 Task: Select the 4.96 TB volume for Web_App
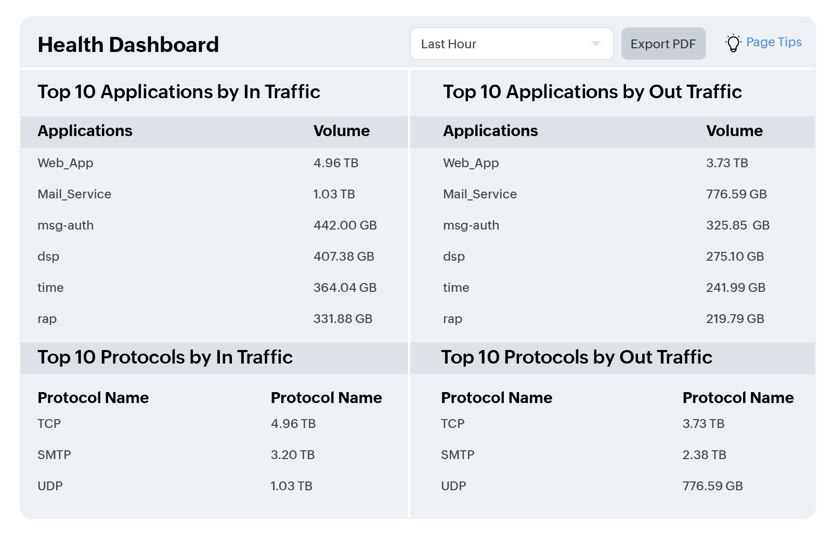click(336, 163)
